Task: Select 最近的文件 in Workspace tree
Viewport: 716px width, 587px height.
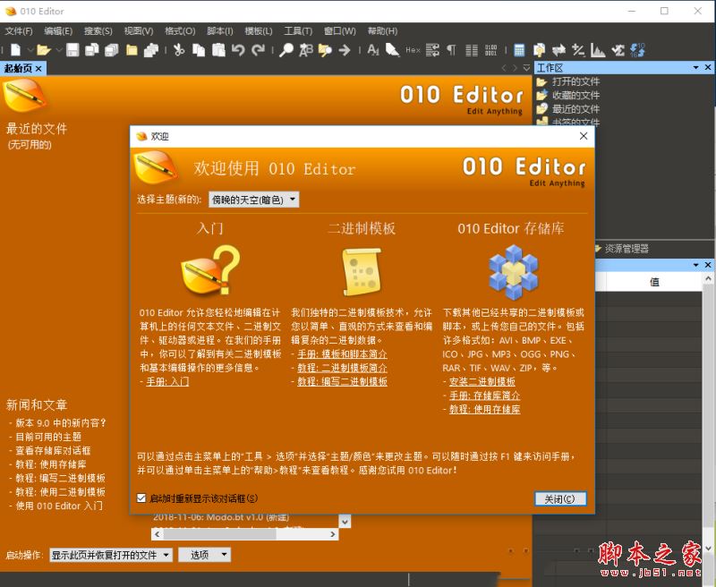Action: 575,109
